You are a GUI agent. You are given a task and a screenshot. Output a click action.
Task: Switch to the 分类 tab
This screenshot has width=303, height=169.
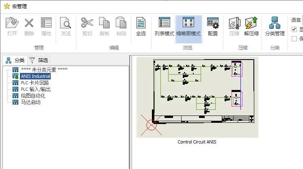click(x=15, y=60)
